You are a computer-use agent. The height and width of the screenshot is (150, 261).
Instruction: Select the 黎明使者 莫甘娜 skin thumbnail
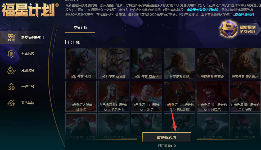coord(114,64)
